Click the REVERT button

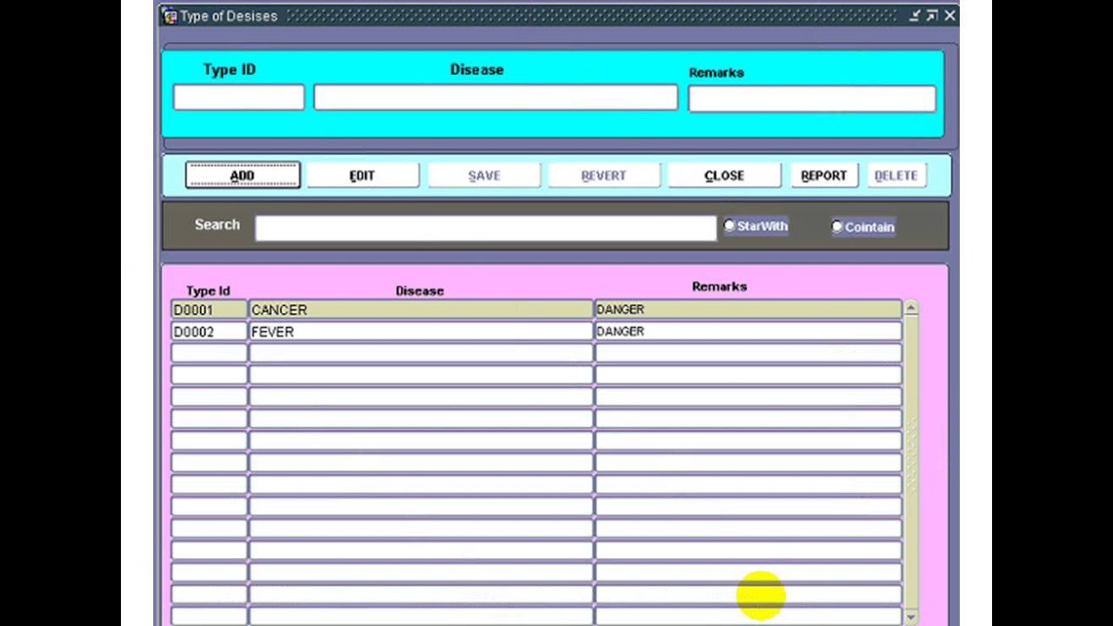603,176
